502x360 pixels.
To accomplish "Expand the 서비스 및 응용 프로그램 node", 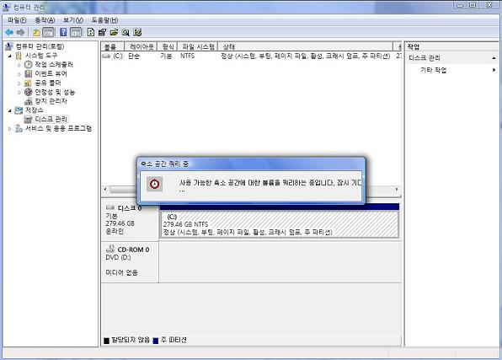I will tap(9, 129).
